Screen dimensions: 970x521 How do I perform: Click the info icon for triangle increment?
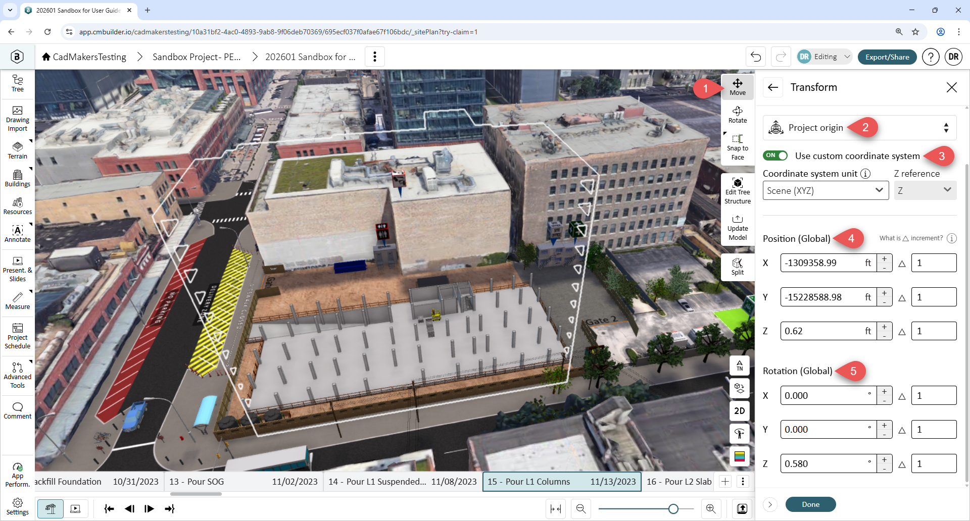952,238
